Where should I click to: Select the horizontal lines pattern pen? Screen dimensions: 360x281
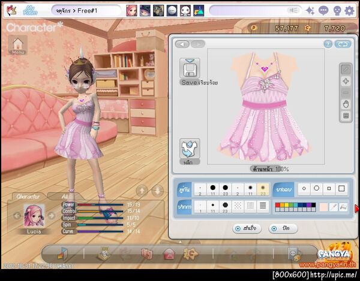click(263, 207)
